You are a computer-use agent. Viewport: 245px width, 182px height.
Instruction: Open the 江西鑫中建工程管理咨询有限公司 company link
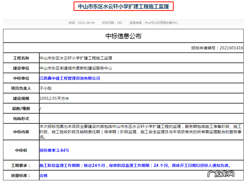[x=70, y=78]
